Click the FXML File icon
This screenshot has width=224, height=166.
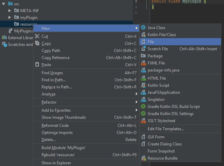[x=143, y=63]
